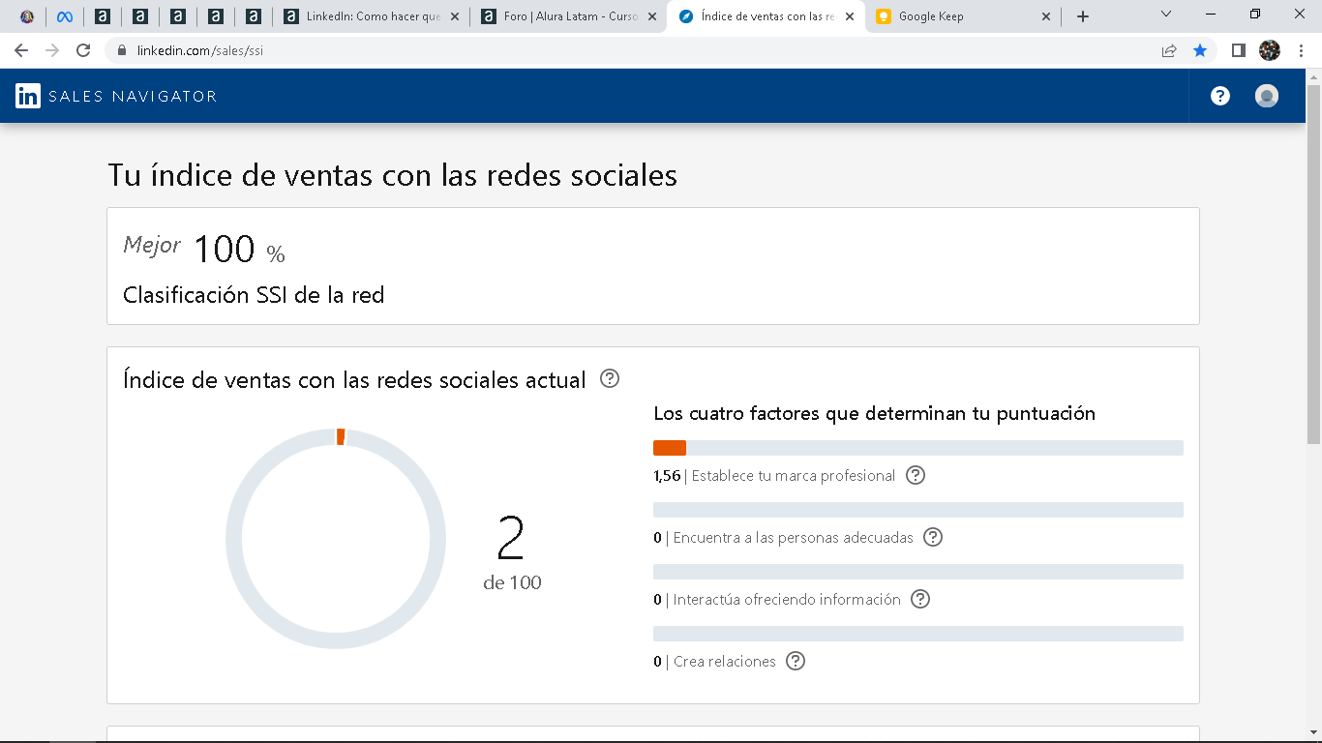Click 'Los cuatro factores que determinan tu puntuación'

coord(874,414)
